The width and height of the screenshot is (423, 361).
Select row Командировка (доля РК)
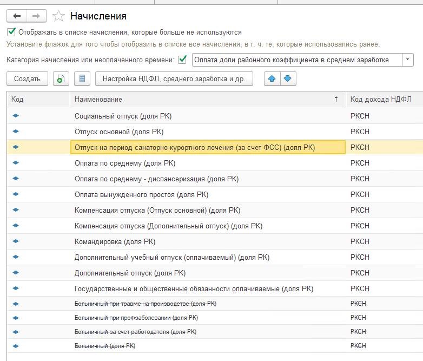click(x=215, y=241)
